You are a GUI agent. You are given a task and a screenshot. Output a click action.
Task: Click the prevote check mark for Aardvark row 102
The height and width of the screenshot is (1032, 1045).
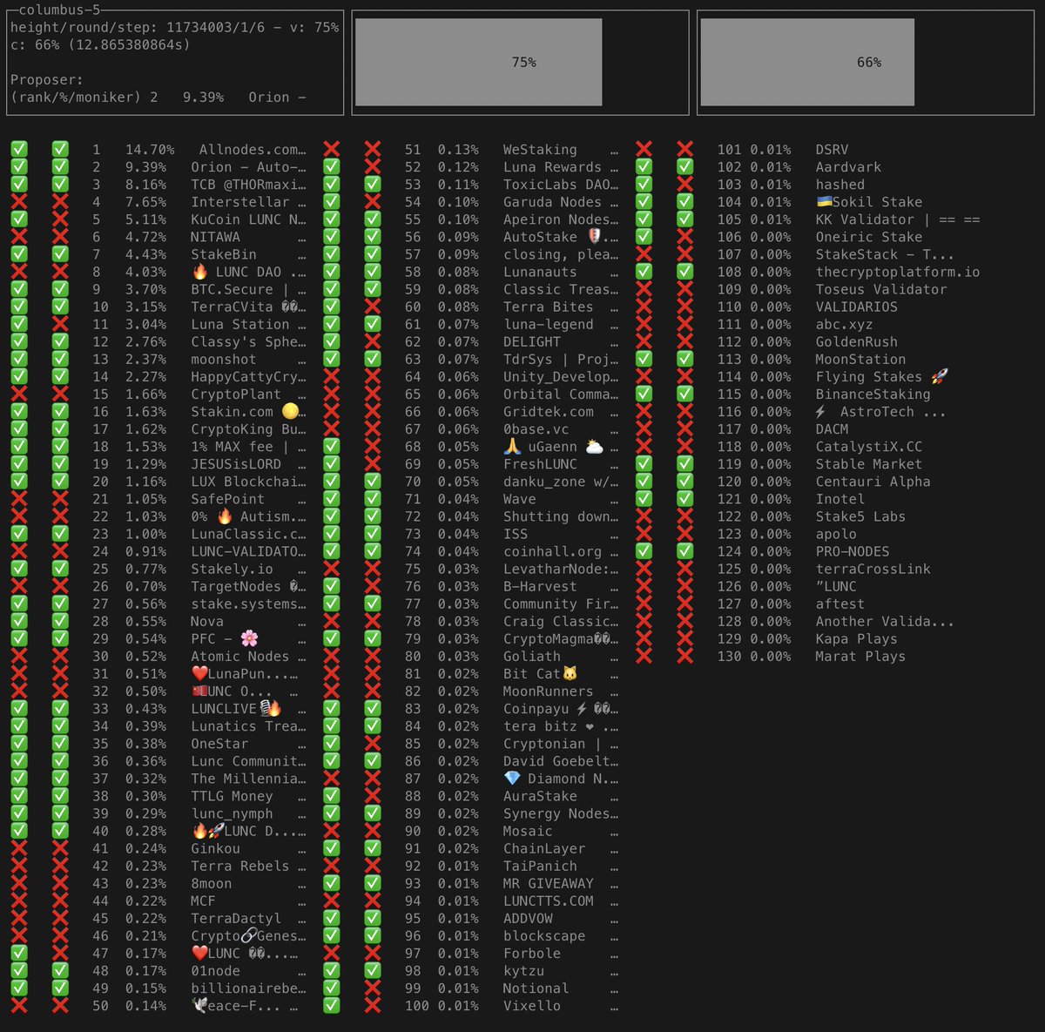click(x=644, y=166)
